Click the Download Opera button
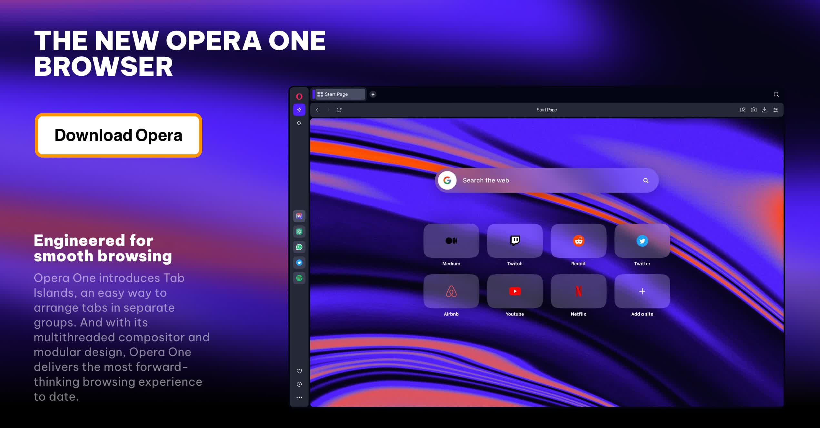 coord(119,135)
